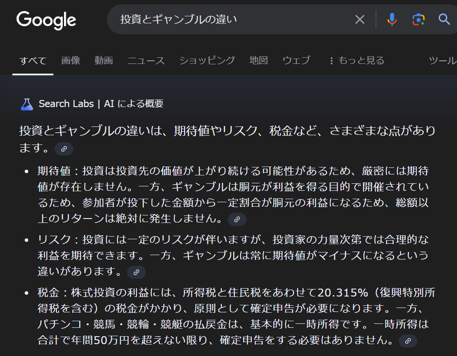Clear the search query with the X
This screenshot has height=356, width=457.
pos(360,19)
